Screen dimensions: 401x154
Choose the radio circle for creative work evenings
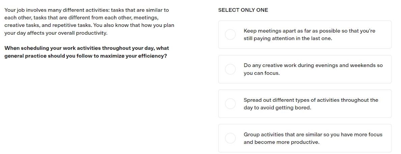coord(230,69)
